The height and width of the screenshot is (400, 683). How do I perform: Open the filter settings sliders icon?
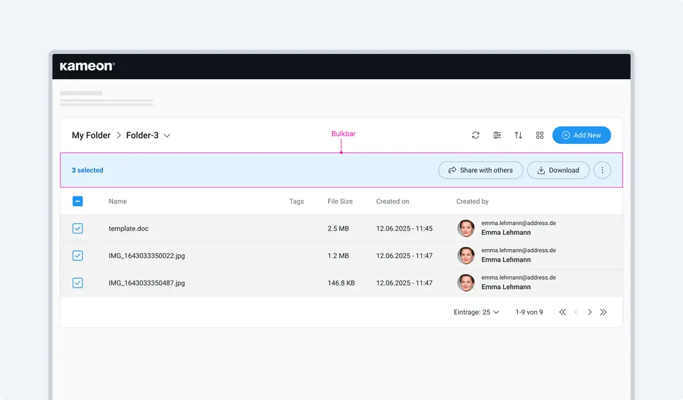[497, 135]
